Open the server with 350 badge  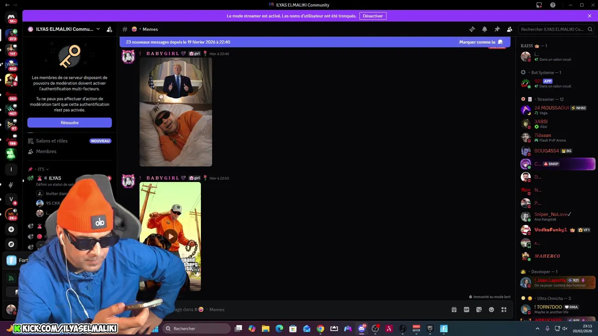[11, 95]
